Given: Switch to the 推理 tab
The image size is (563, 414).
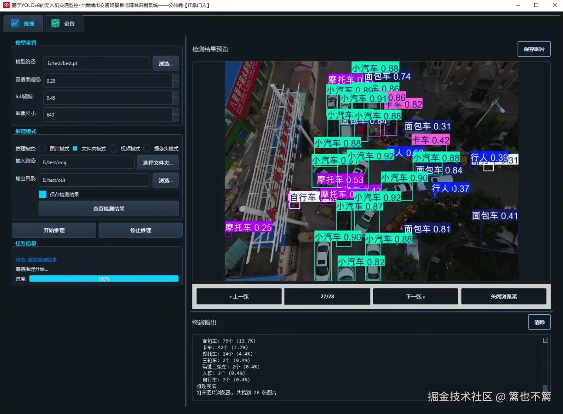Looking at the screenshot, I should tap(23, 23).
